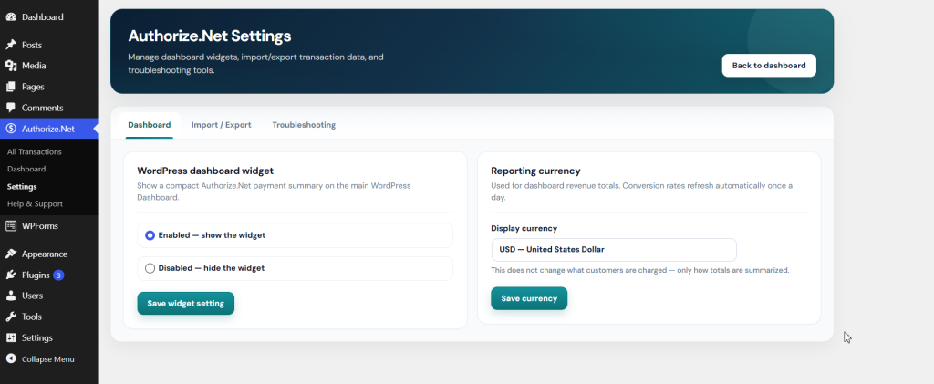Viewport: 934px width, 384px height.
Task: Click WordPress dashboard widget heading
Action: [x=205, y=171]
